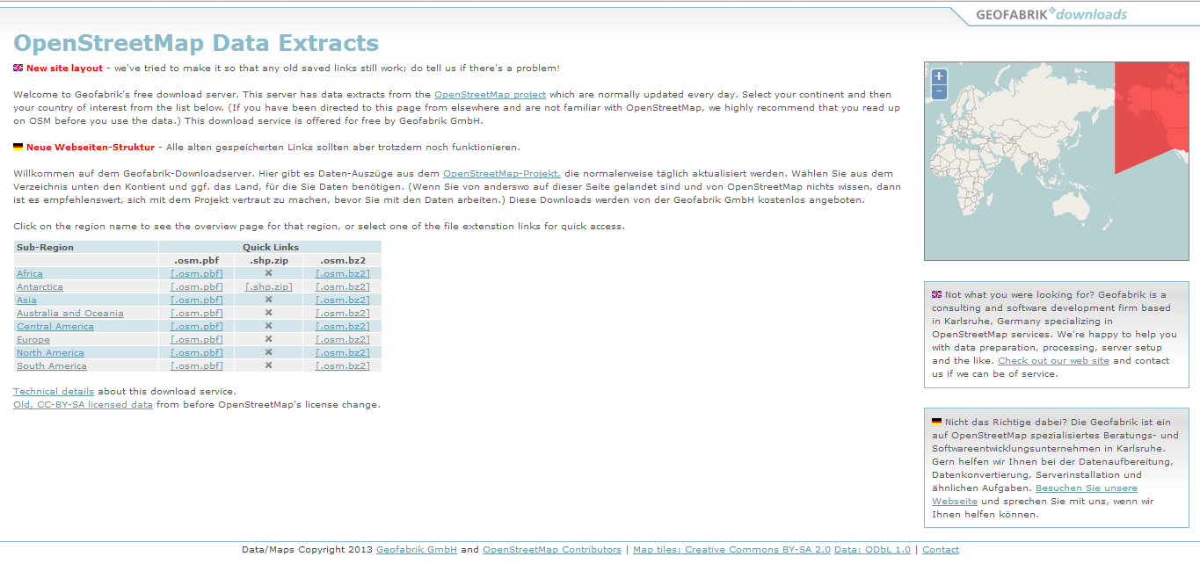Screen dimensions: 1200x571
Task: Download South America .osm.bz2 file
Action: coord(342,366)
